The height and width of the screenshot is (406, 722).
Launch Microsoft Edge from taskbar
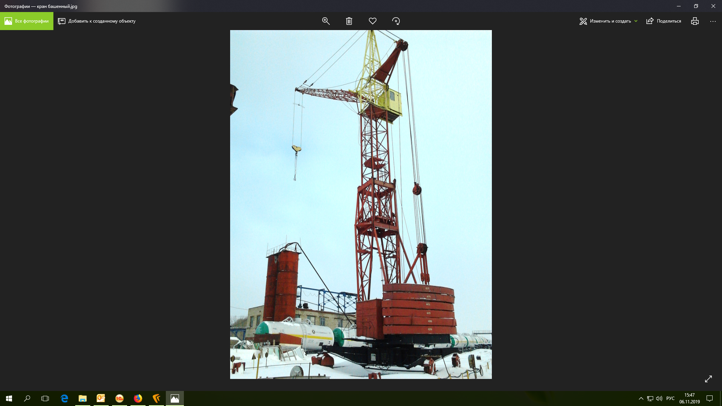point(64,398)
